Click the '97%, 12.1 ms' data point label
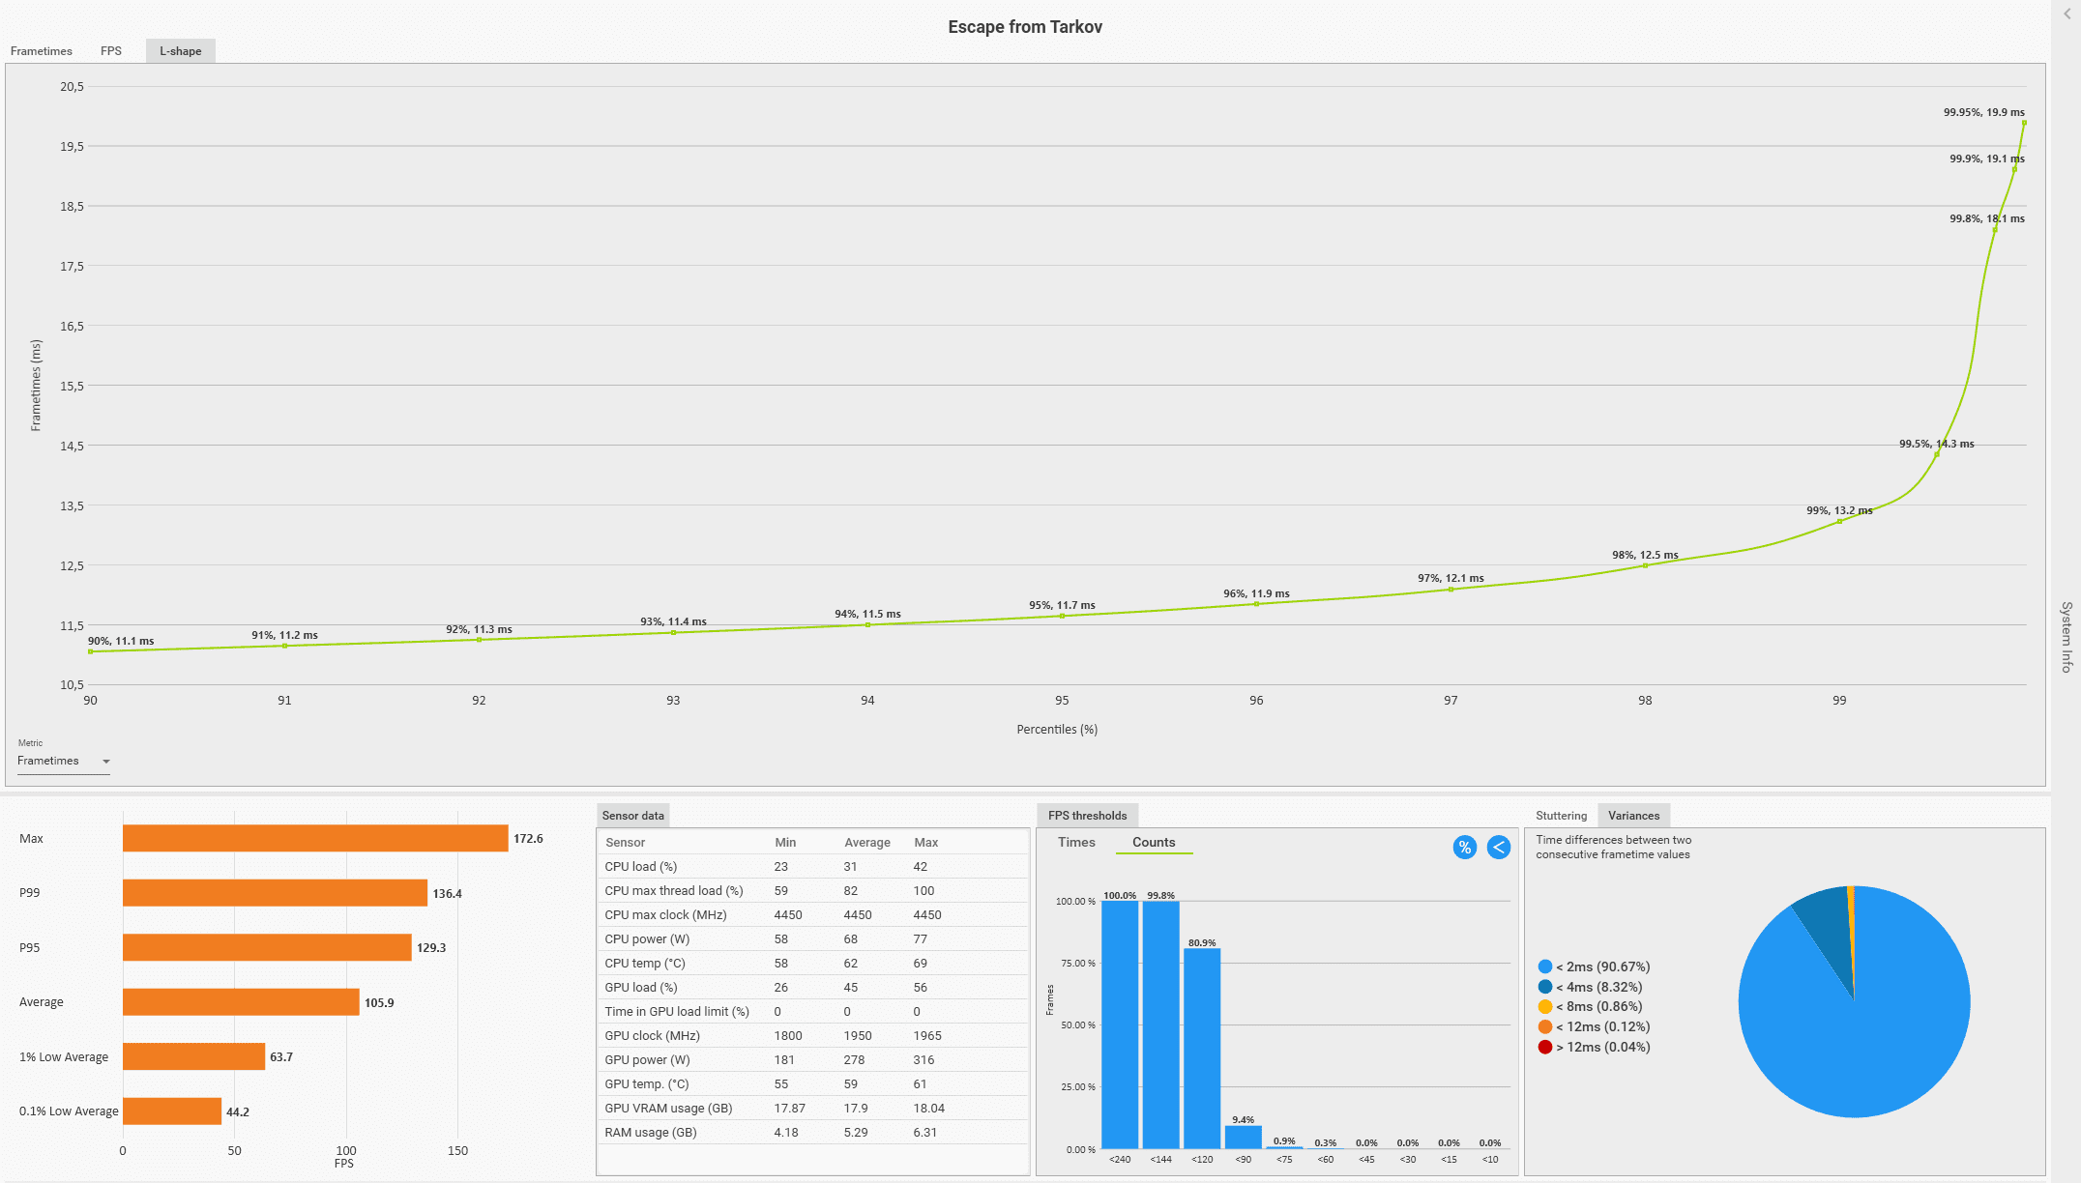Screen dimensions: 2081x1183 click(x=1451, y=578)
